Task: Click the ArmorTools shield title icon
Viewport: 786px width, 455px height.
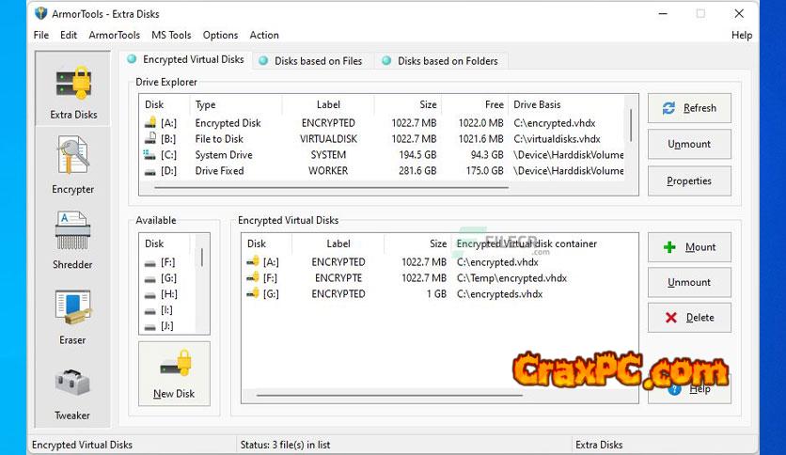Action: [x=41, y=13]
